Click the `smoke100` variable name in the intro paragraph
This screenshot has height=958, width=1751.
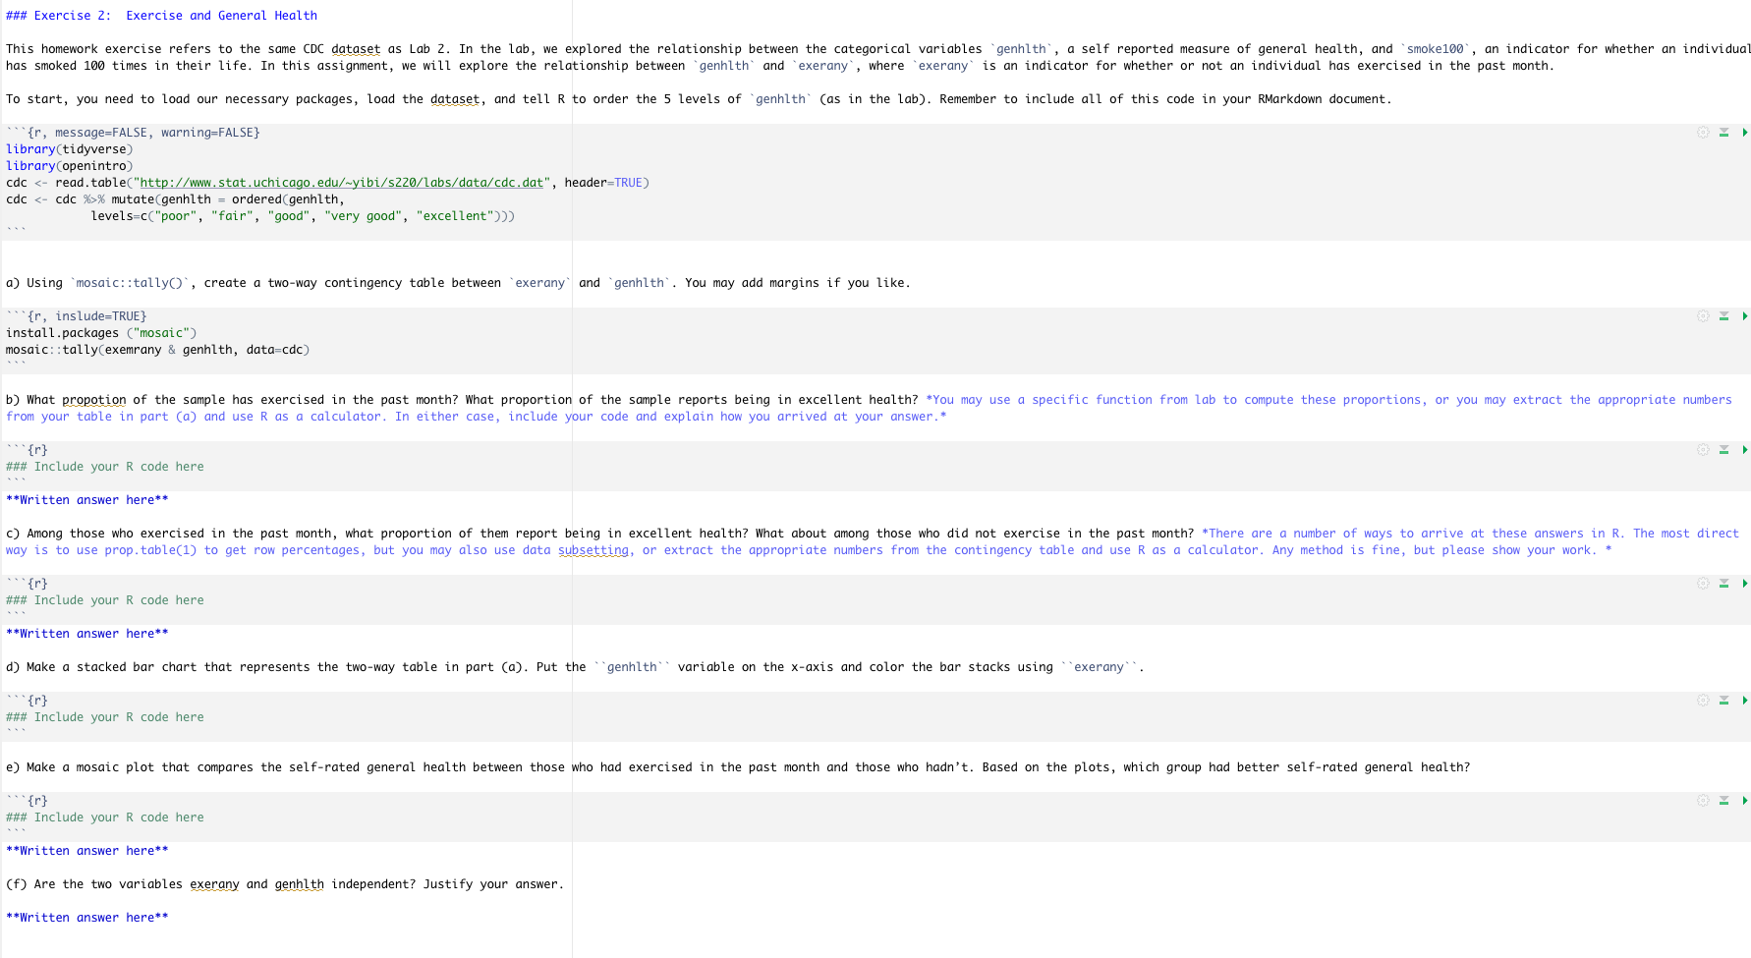[1436, 49]
